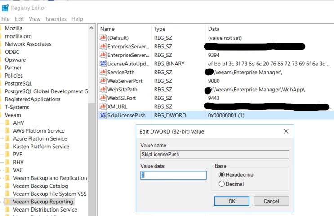
Task: Open the Favorites menu
Action: pos(56,19)
